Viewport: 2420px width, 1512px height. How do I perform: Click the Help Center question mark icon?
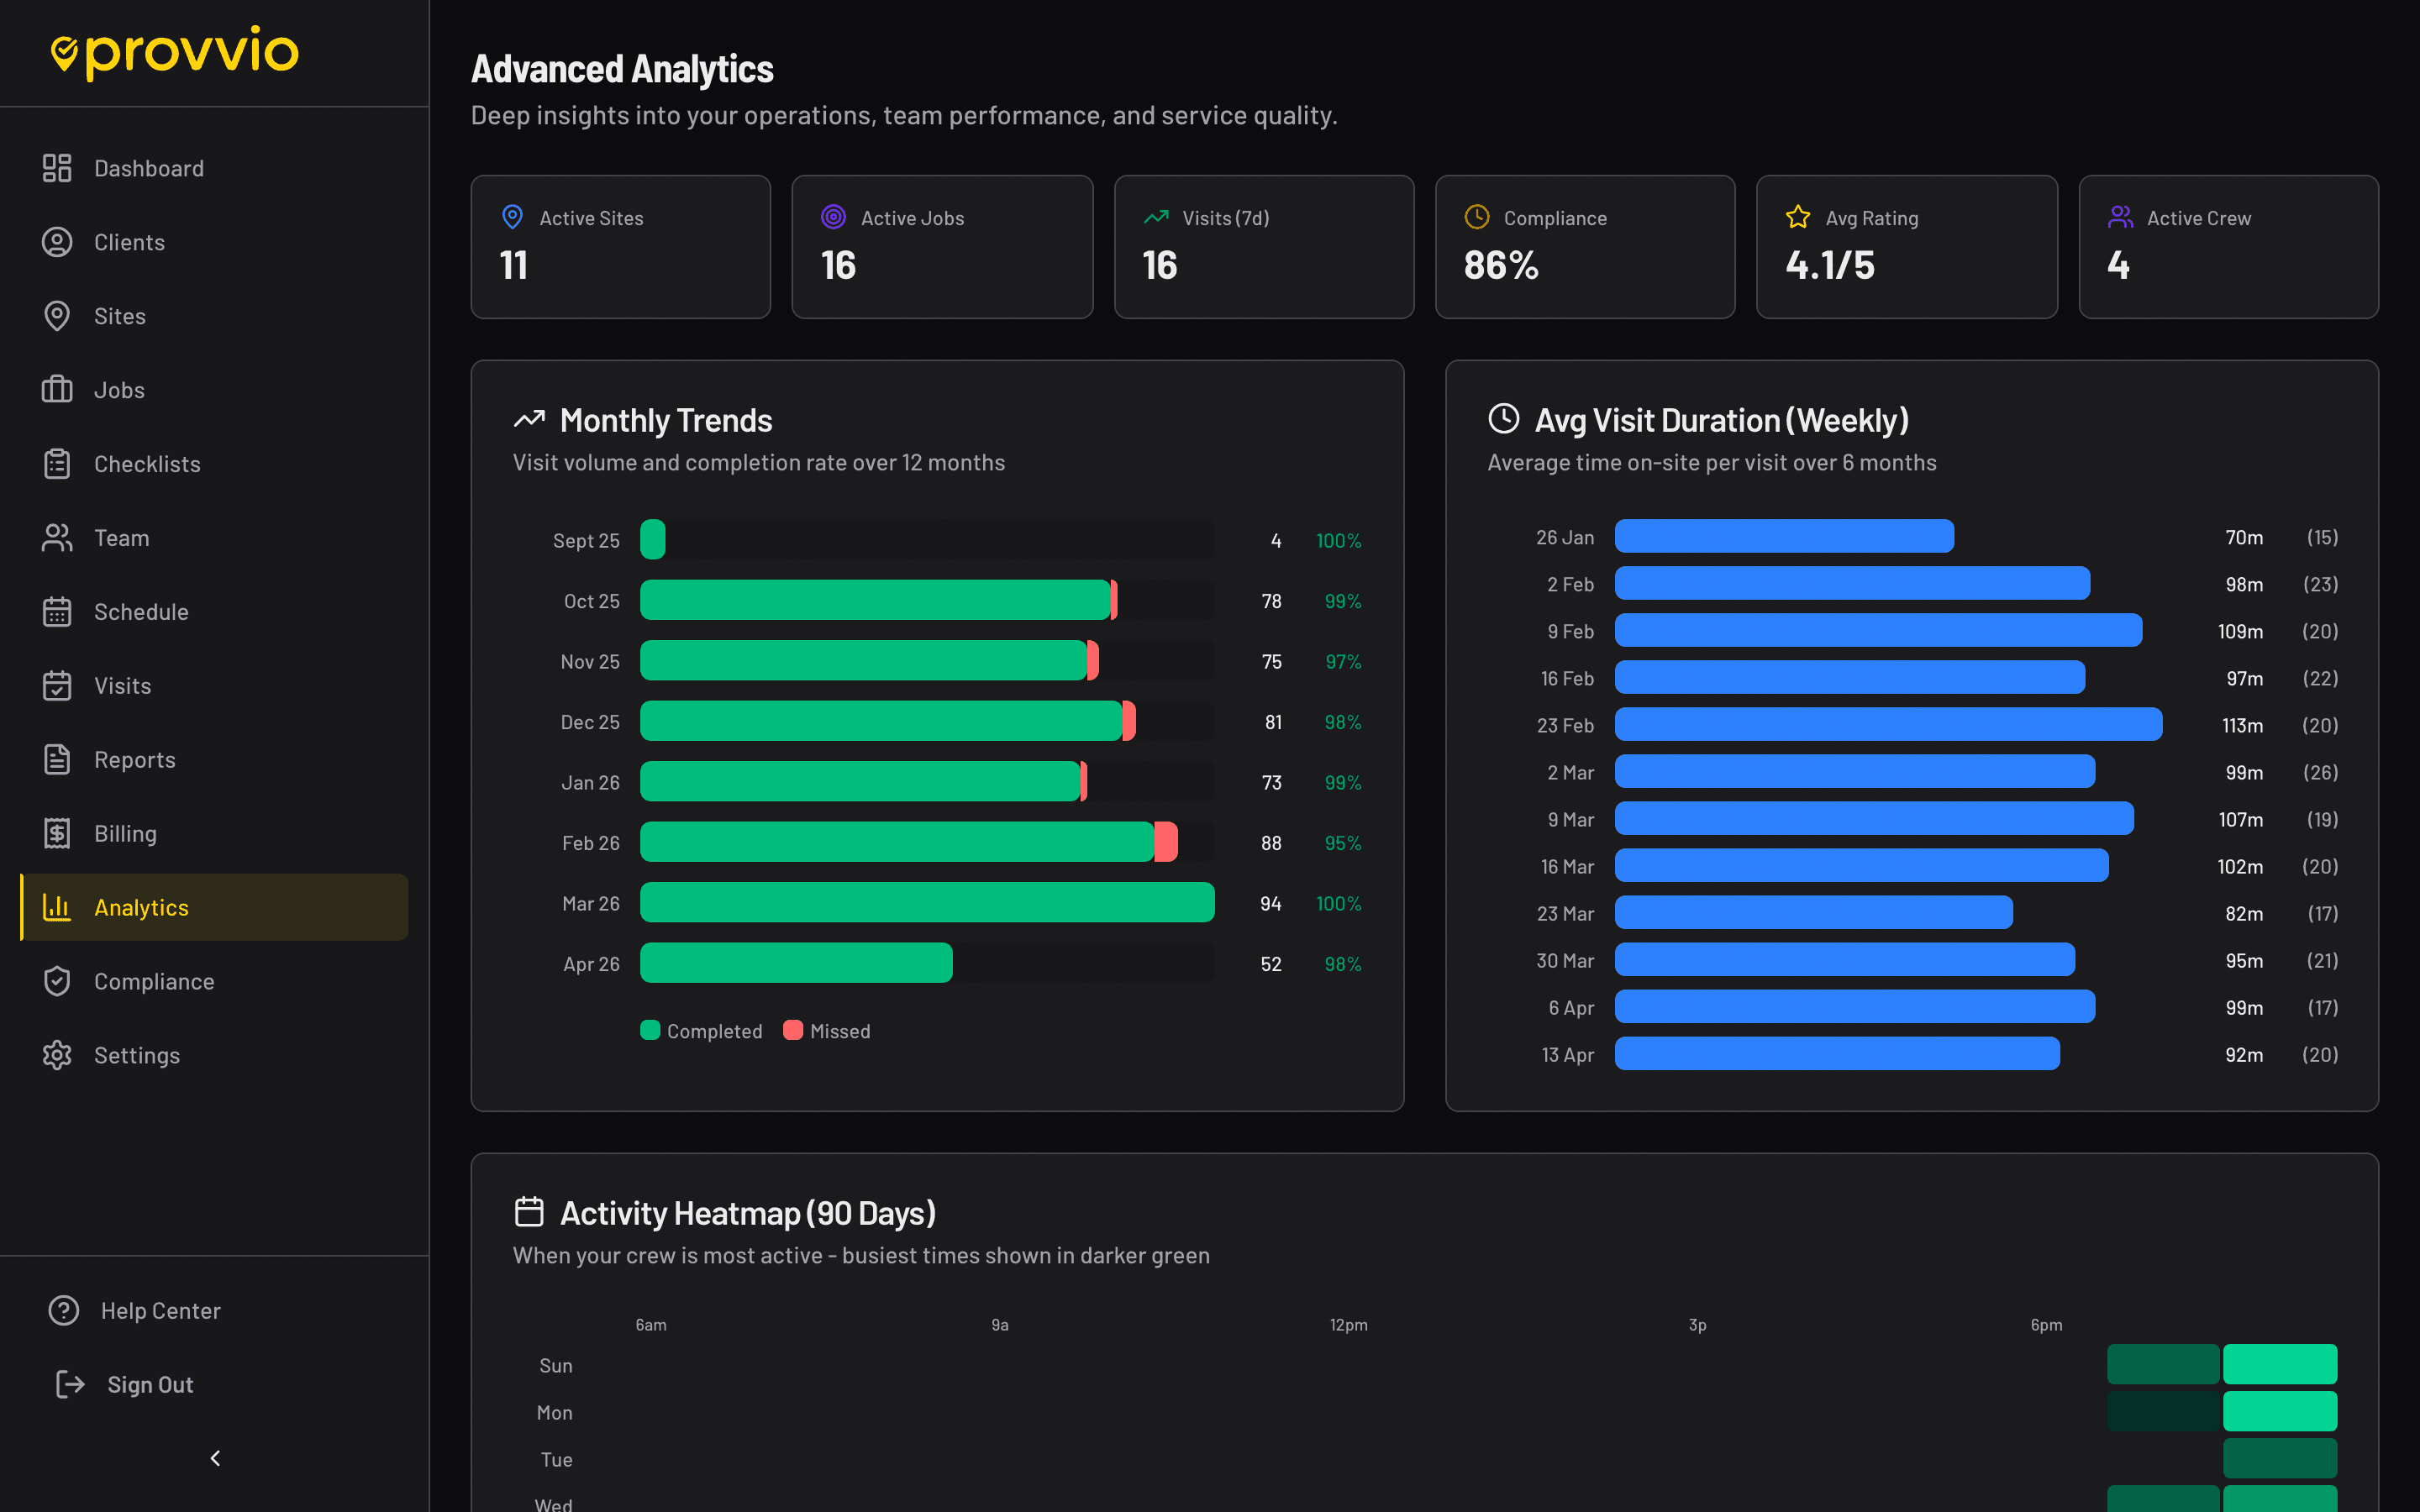coord(64,1310)
